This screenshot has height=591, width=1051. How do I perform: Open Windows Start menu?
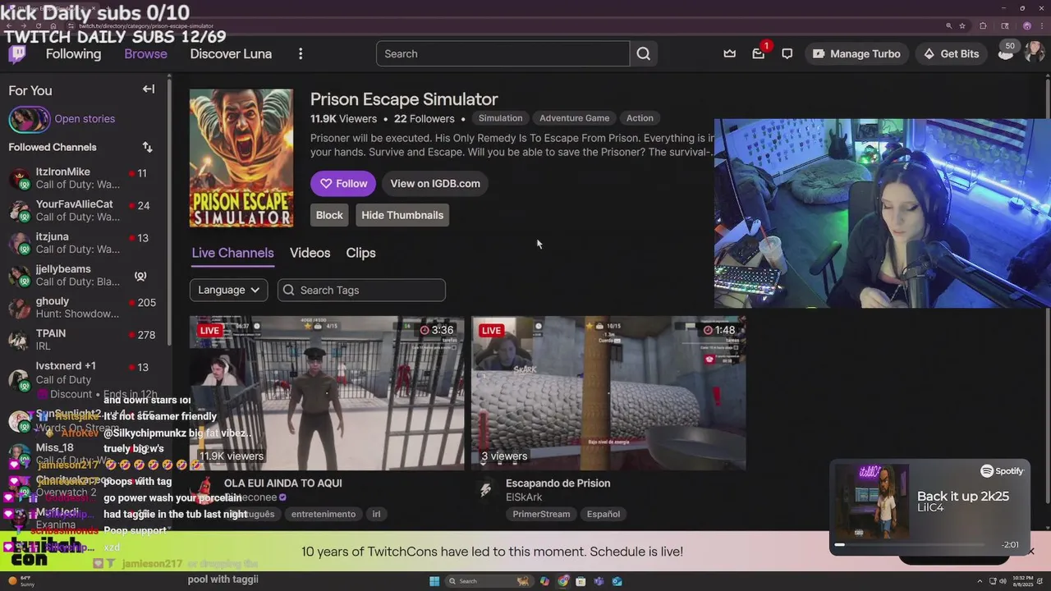pos(434,581)
